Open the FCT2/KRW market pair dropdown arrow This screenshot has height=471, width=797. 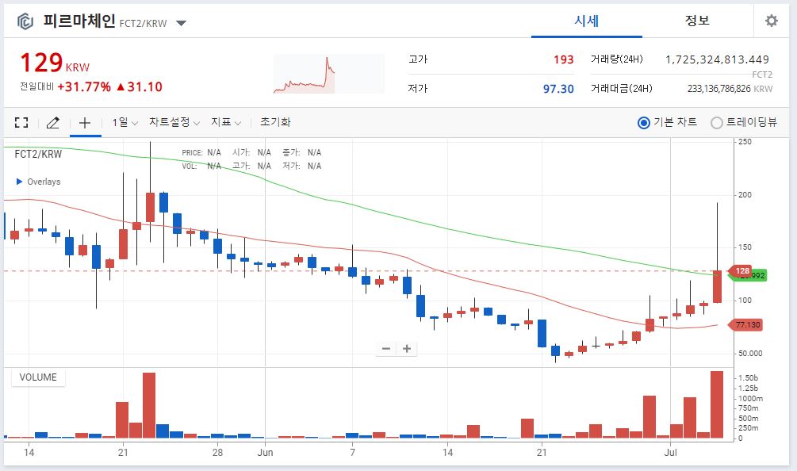182,23
